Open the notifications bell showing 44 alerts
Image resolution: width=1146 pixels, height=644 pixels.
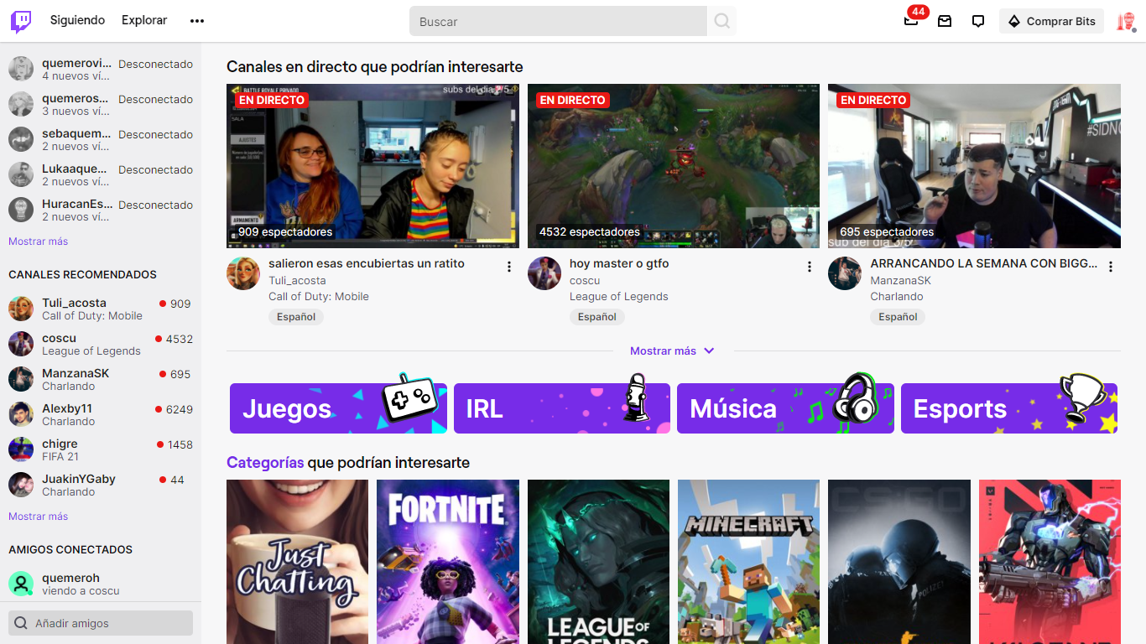coord(910,21)
